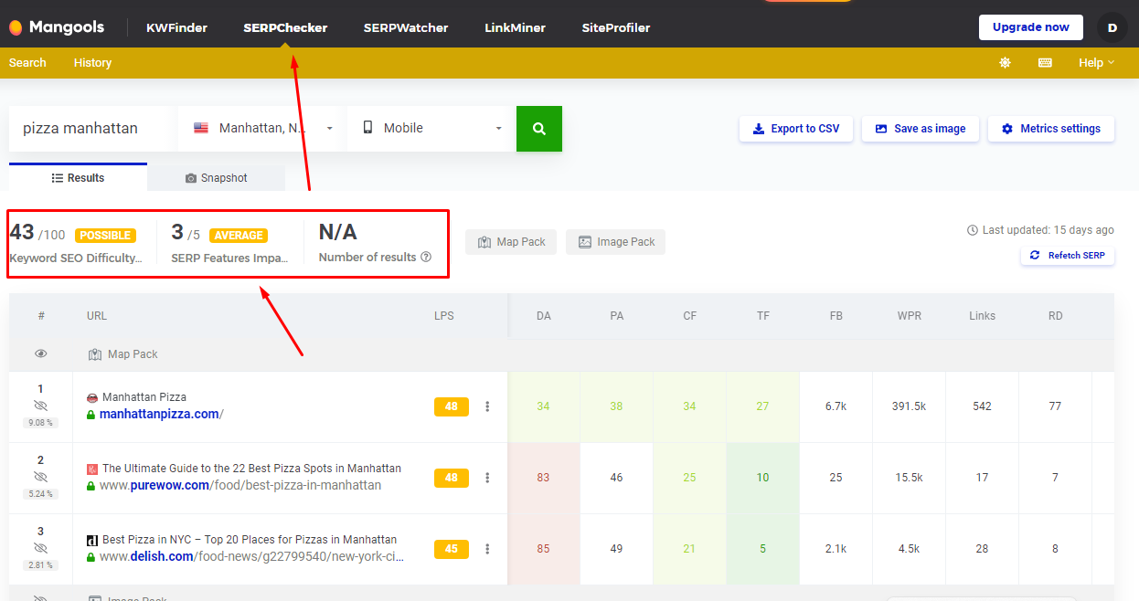1139x601 pixels.
Task: Click the user avatar D icon
Action: point(1112,27)
